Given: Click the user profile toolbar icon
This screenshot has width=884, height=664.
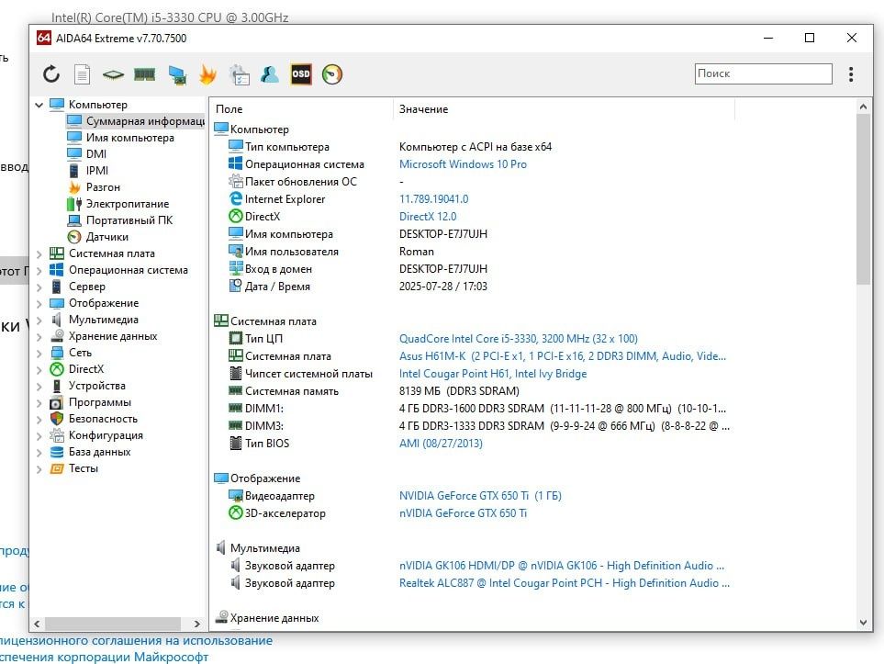Looking at the screenshot, I should [270, 73].
